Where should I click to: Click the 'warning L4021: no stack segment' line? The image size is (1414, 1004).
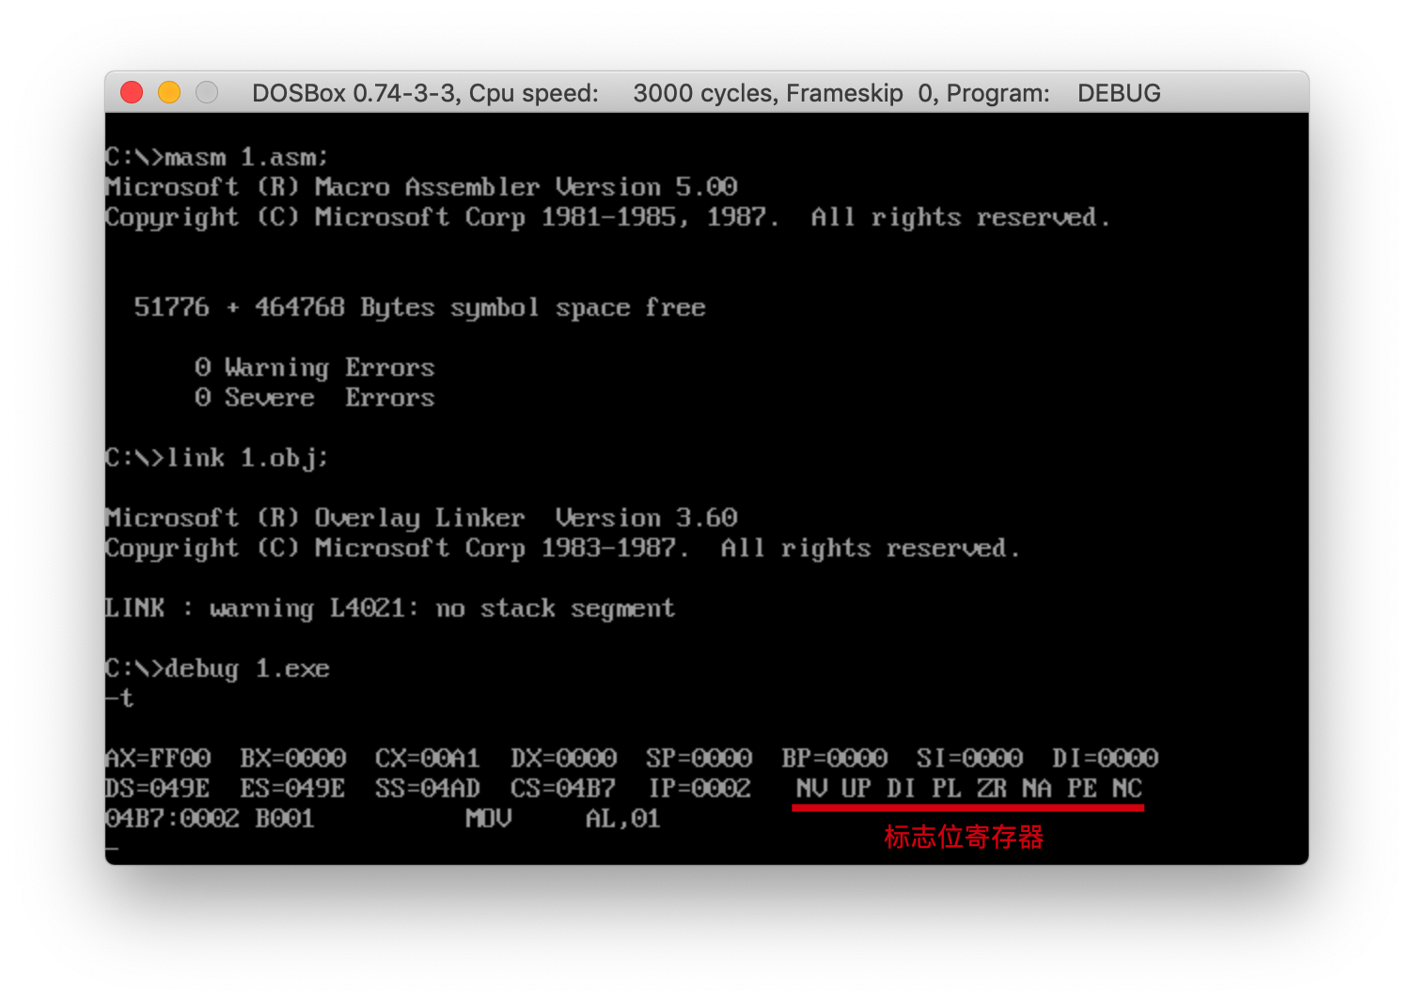(x=390, y=608)
